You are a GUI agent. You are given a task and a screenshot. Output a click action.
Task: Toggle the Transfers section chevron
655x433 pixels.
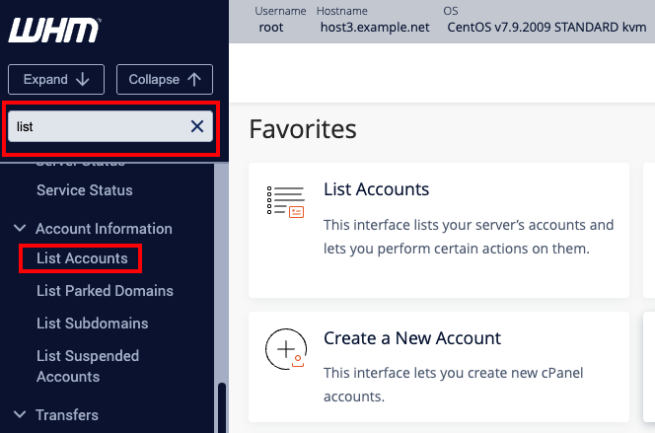pos(20,414)
